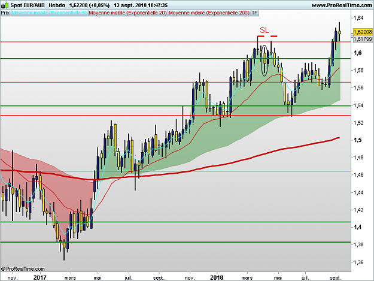
Task: Click the candlestick chart icon beside the title
Action: [5, 5]
